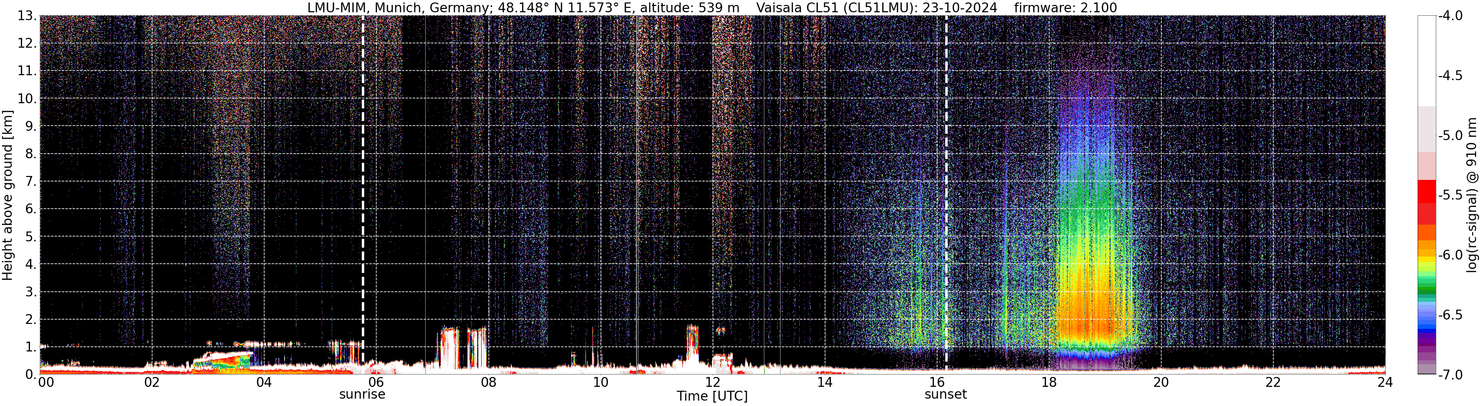Click the x-axis tick label '24'
The width and height of the screenshot is (1482, 406).
coord(1385,382)
